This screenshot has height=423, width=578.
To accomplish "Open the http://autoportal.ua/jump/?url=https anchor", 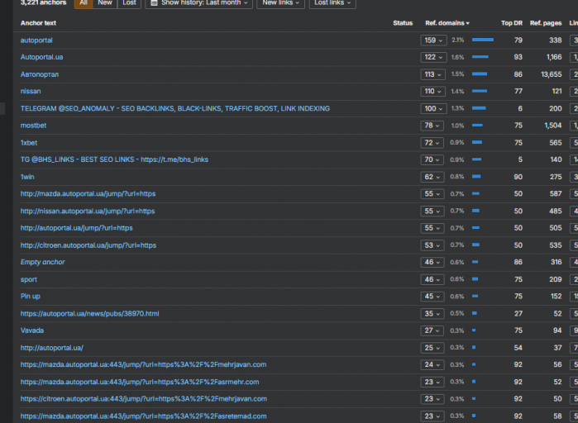I will (77, 228).
